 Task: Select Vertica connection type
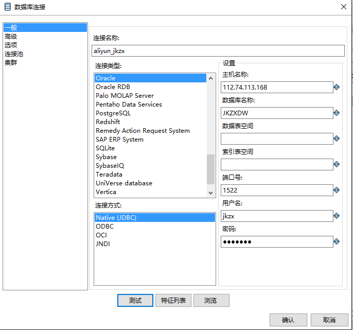tap(150, 192)
